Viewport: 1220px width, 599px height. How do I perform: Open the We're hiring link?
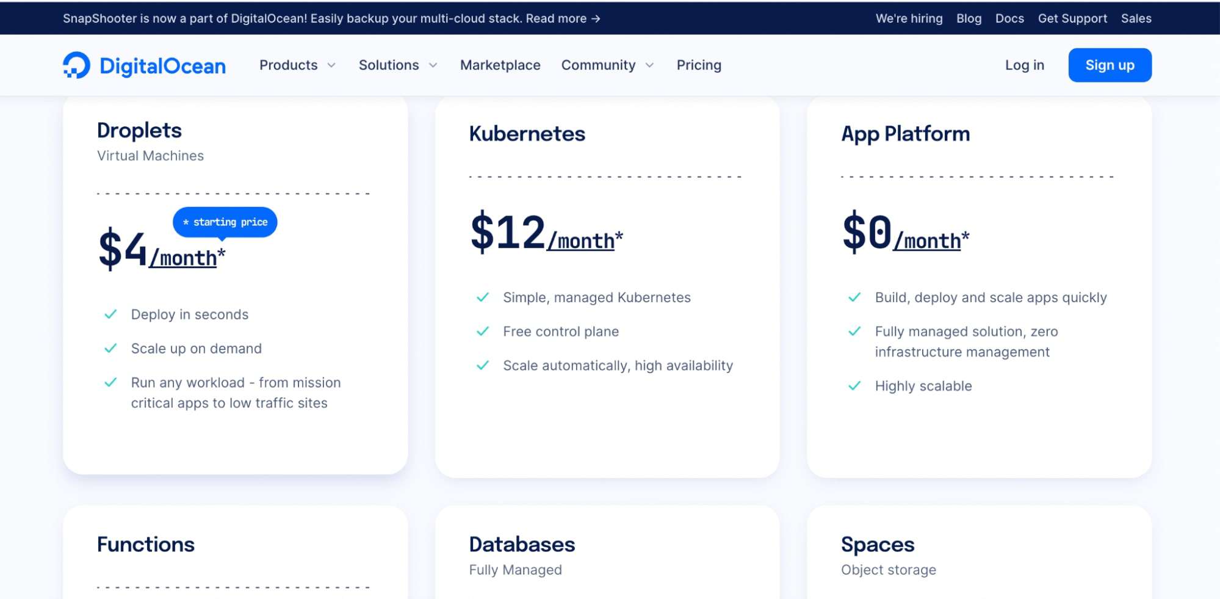tap(909, 18)
